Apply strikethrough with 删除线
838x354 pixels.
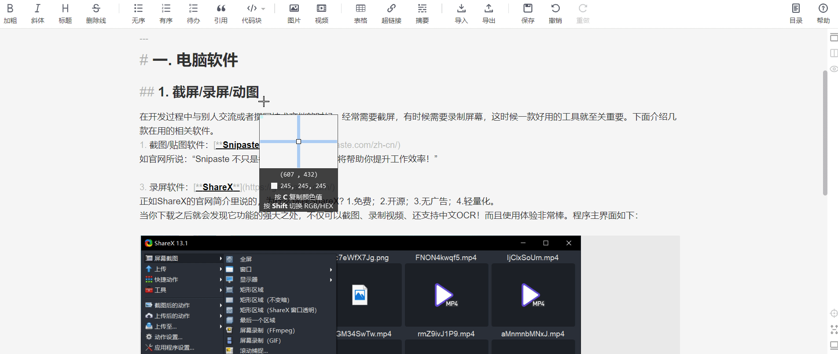(x=96, y=14)
